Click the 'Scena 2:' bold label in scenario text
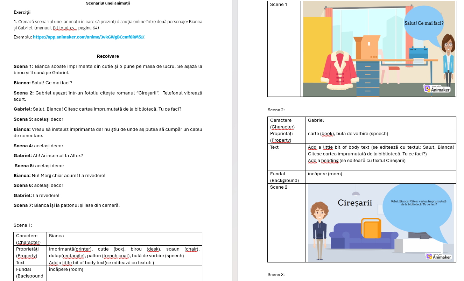 (23, 93)
